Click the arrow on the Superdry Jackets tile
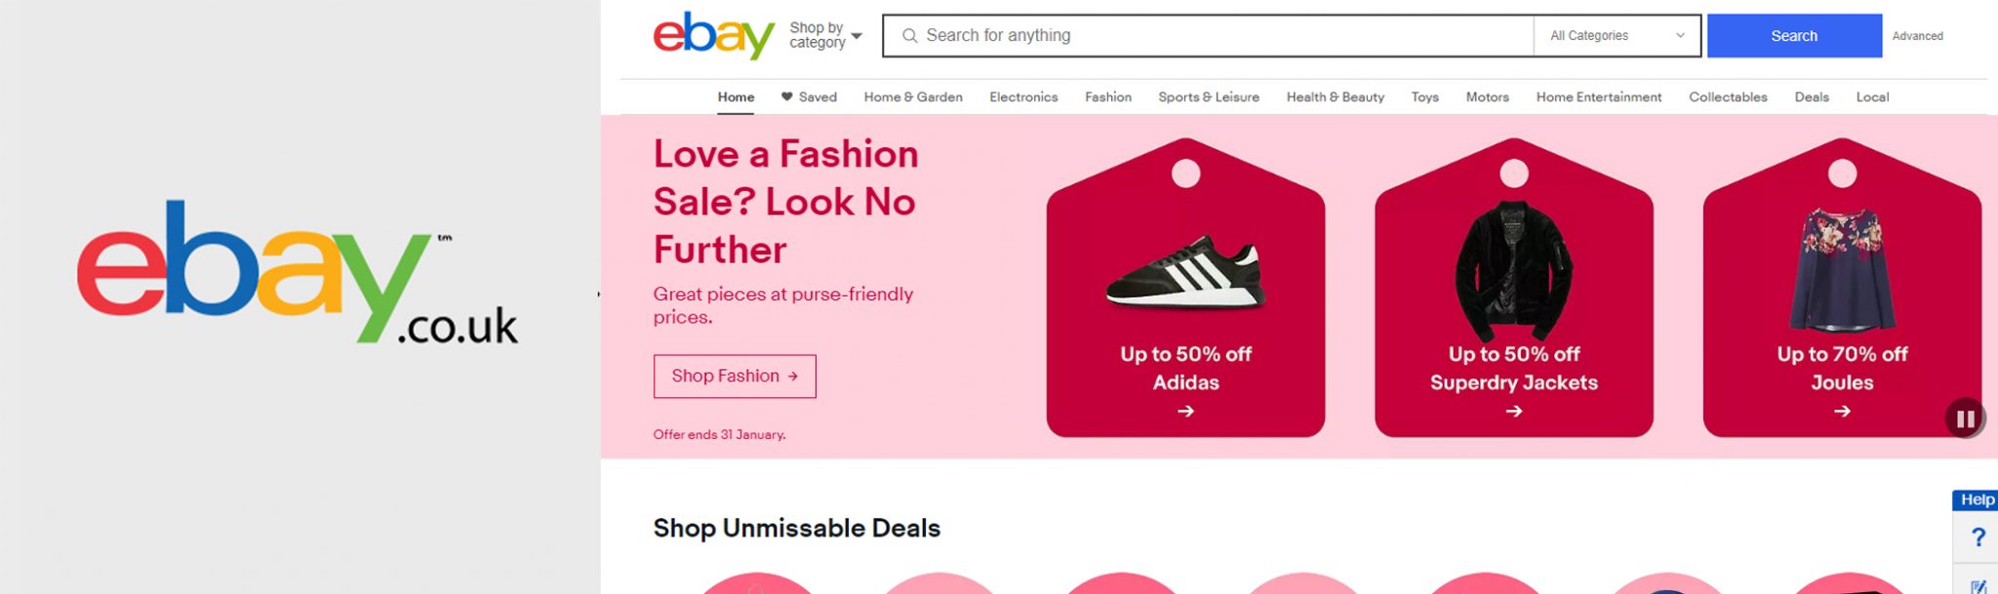Viewport: 1998px width, 594px height. [1513, 413]
